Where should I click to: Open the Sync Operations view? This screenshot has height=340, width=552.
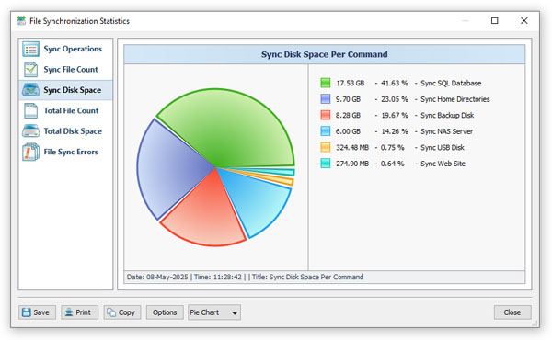click(66, 49)
